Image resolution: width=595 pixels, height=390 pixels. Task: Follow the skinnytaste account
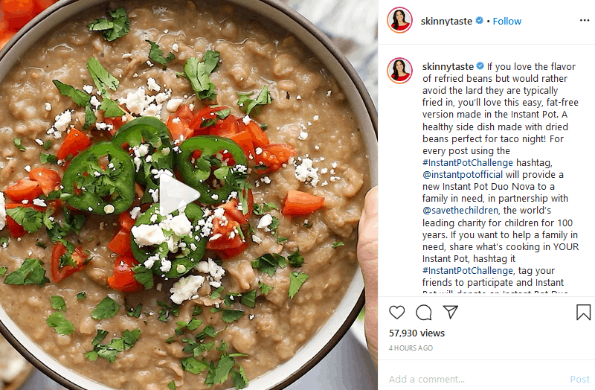(507, 22)
